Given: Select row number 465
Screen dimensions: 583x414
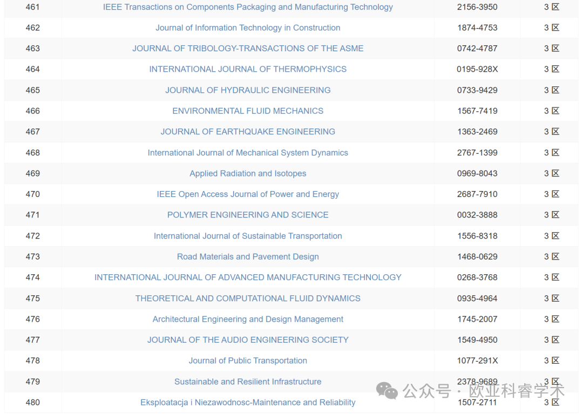Looking at the screenshot, I should click(x=33, y=90).
